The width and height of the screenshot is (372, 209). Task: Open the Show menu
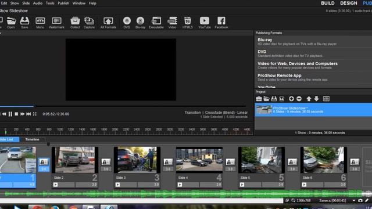(x=15, y=3)
